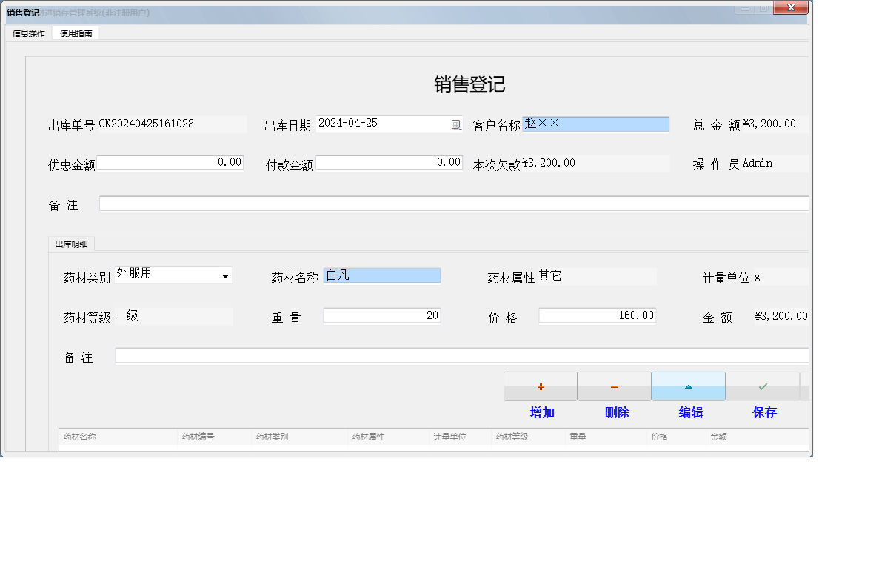
Task: Click the 优惠金额 amount field
Action: pyautogui.click(x=170, y=162)
